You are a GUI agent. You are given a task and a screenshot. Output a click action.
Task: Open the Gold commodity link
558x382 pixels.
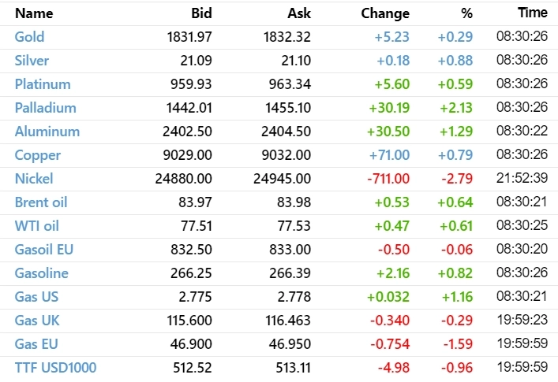coord(29,37)
